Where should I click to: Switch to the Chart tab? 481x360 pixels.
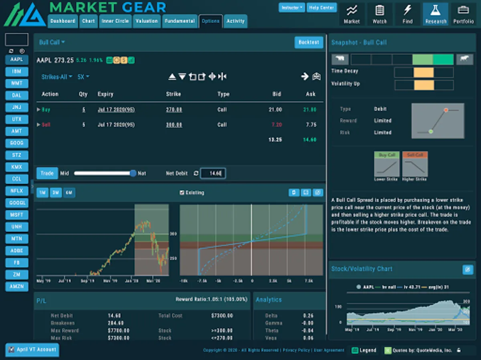point(89,21)
